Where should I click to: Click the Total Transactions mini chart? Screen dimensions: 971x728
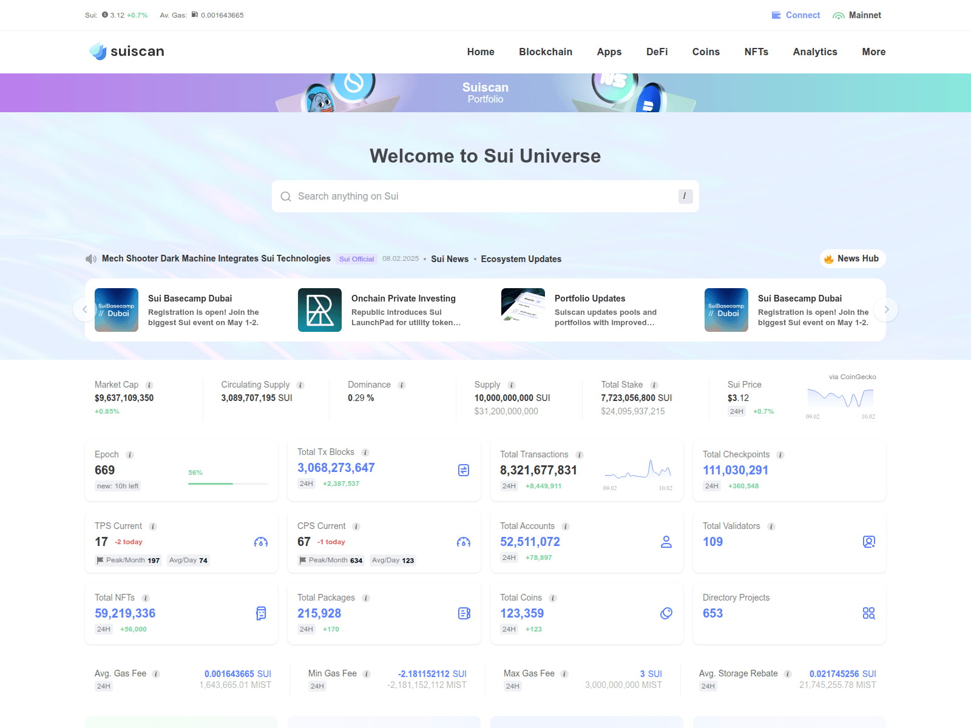[x=638, y=470]
